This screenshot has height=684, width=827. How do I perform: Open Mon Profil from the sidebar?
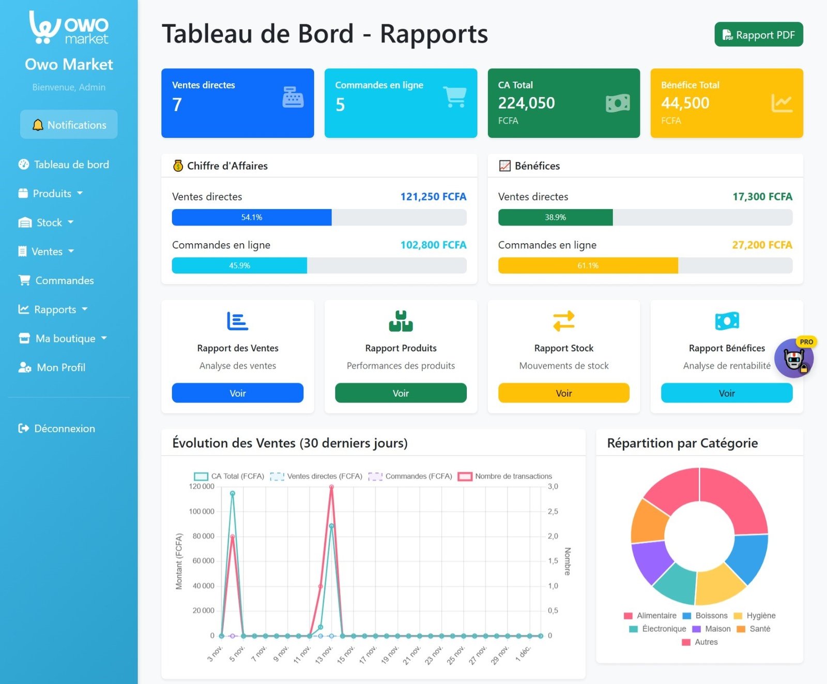point(52,367)
